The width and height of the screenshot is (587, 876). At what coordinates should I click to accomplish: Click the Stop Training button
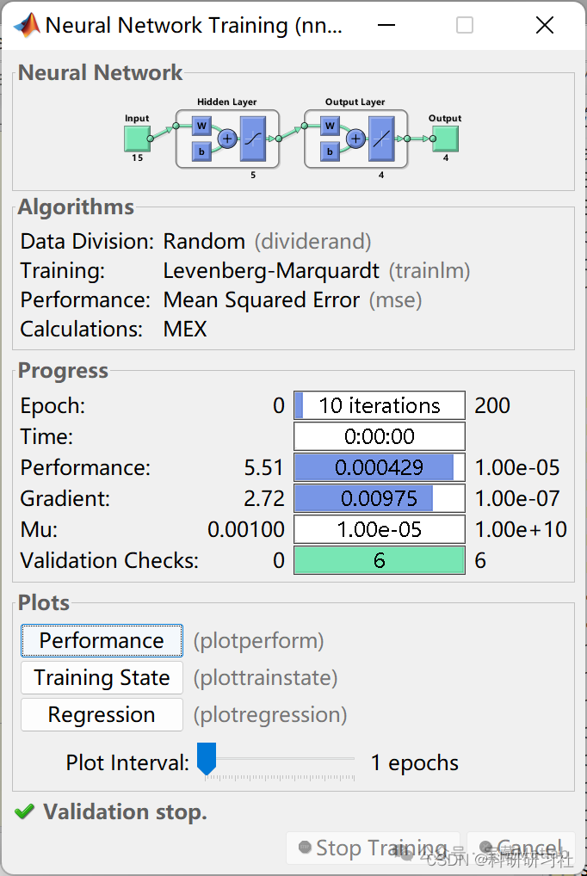373,848
